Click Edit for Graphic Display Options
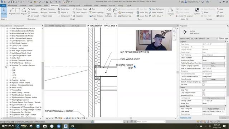Screen dimensions: 229x129 click(x=213, y=66)
